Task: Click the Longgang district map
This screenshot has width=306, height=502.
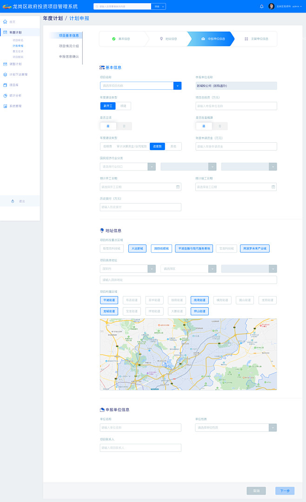Action: coord(188,354)
